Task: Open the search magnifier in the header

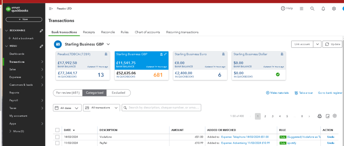Action: pos(312,8)
